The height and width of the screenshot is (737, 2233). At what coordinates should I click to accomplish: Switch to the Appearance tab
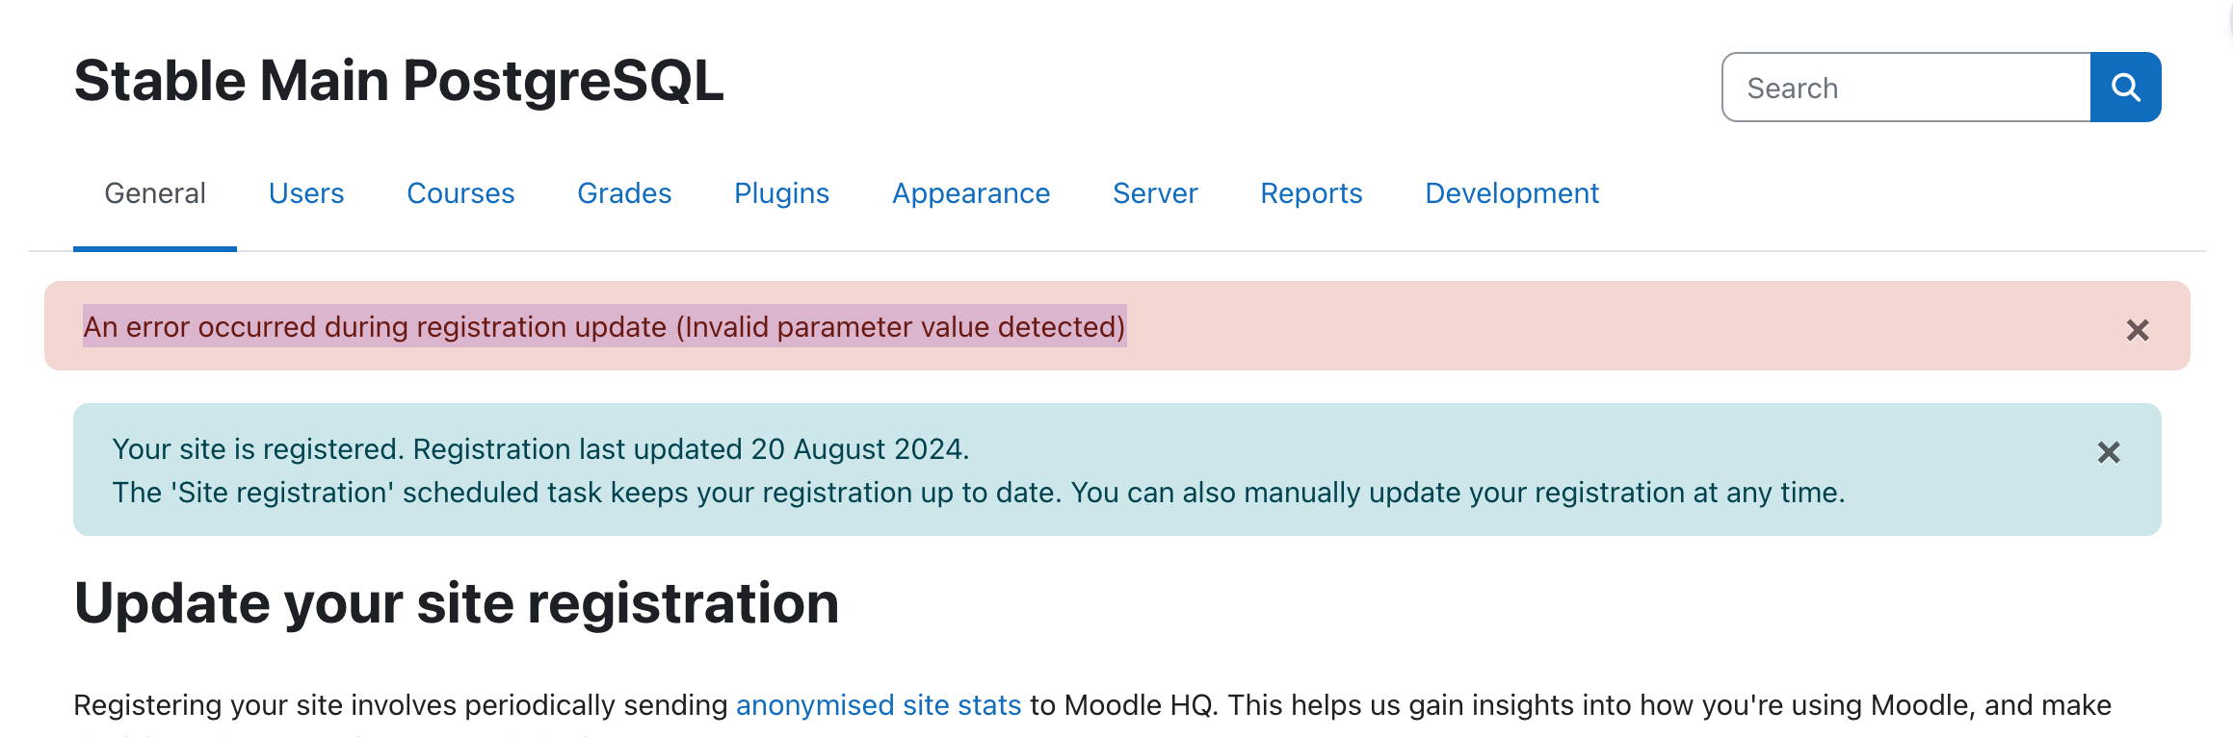(971, 193)
